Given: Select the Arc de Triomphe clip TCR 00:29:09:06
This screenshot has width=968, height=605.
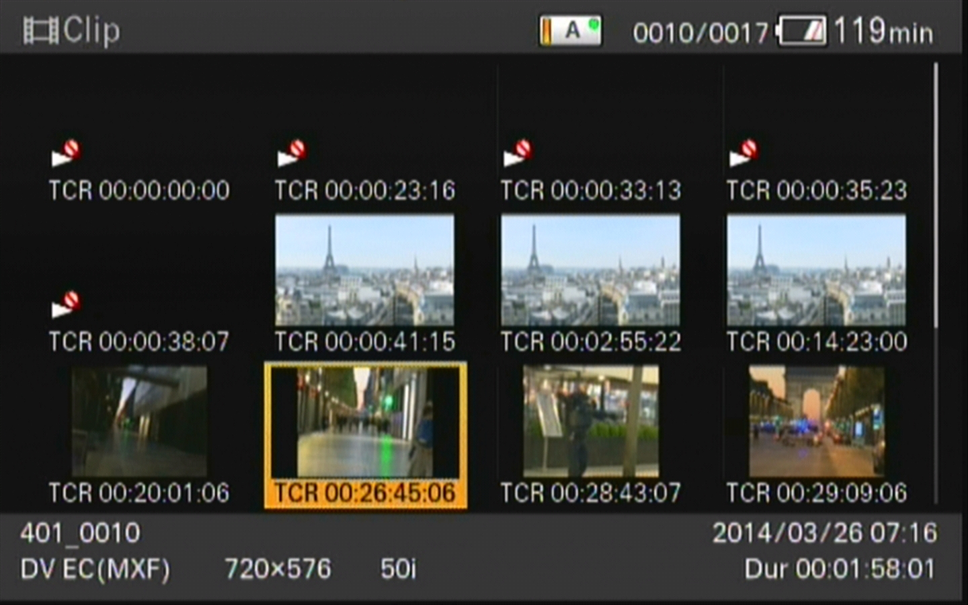Looking at the screenshot, I should (817, 421).
